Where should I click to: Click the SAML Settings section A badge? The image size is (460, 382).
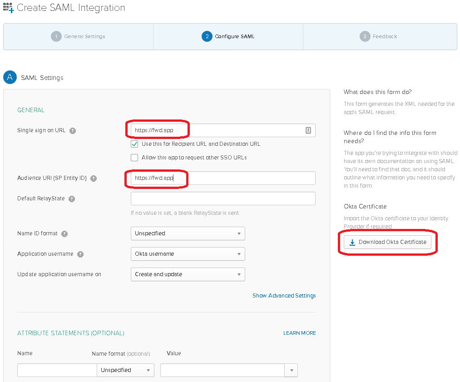(x=10, y=77)
